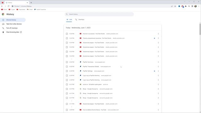Open more actions for PayPal: Settings
Viewport: 201px width, 113px height.
(158, 71)
